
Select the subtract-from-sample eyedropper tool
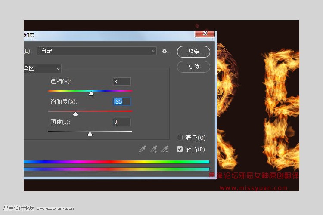coord(165,149)
